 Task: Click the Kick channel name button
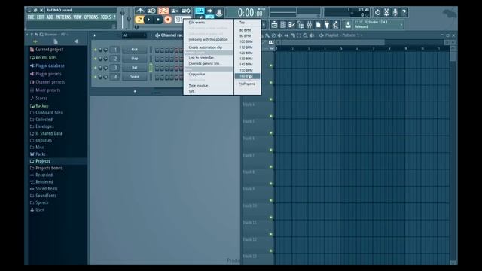pyautogui.click(x=134, y=50)
